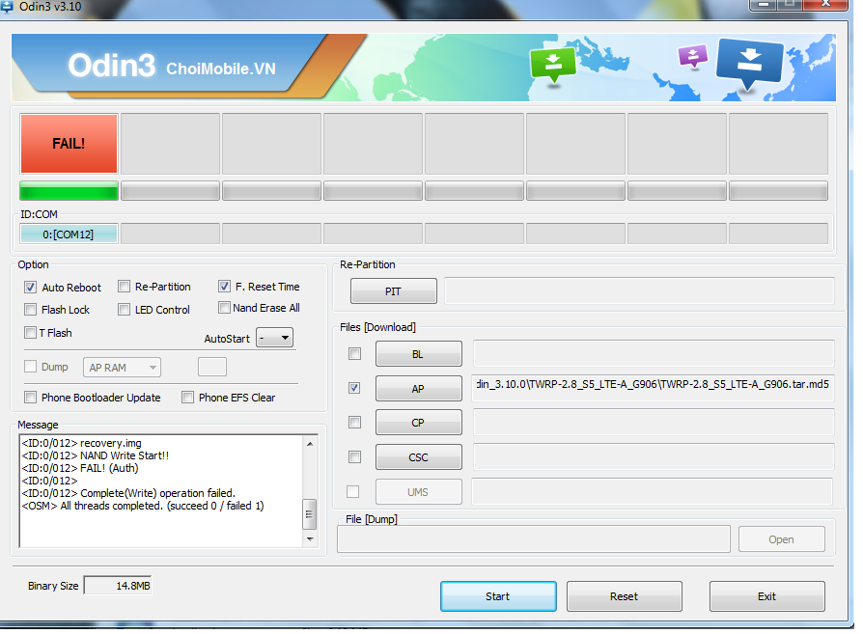
Task: Open the AutoStart dropdown
Action: click(275, 338)
